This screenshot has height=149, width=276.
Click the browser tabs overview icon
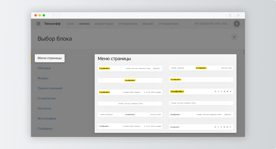tap(238, 15)
